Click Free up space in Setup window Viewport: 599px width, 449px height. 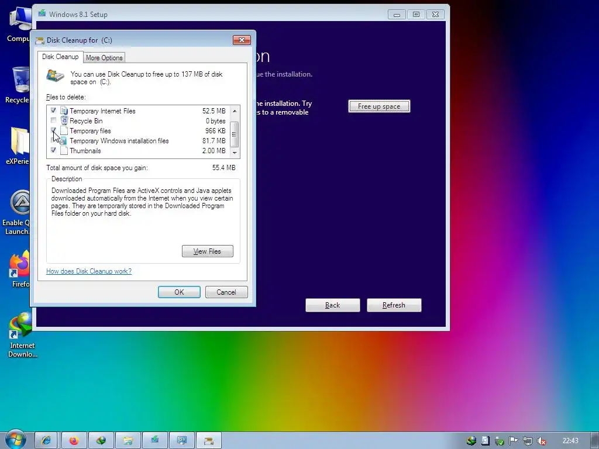point(379,106)
